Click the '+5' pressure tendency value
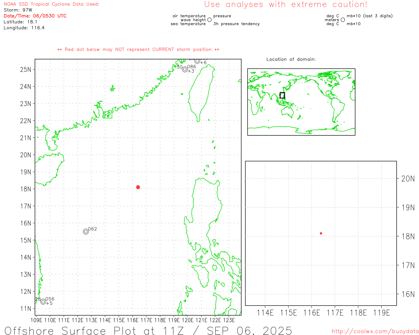419x335 pixels. pos(49,303)
